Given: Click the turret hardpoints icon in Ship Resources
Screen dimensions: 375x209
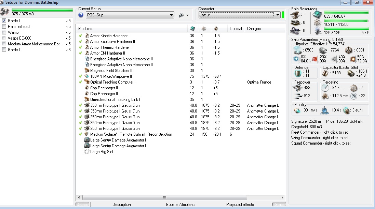Looking at the screenshot, I should pos(295,15).
